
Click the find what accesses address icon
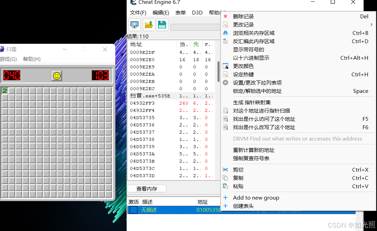click(225, 119)
